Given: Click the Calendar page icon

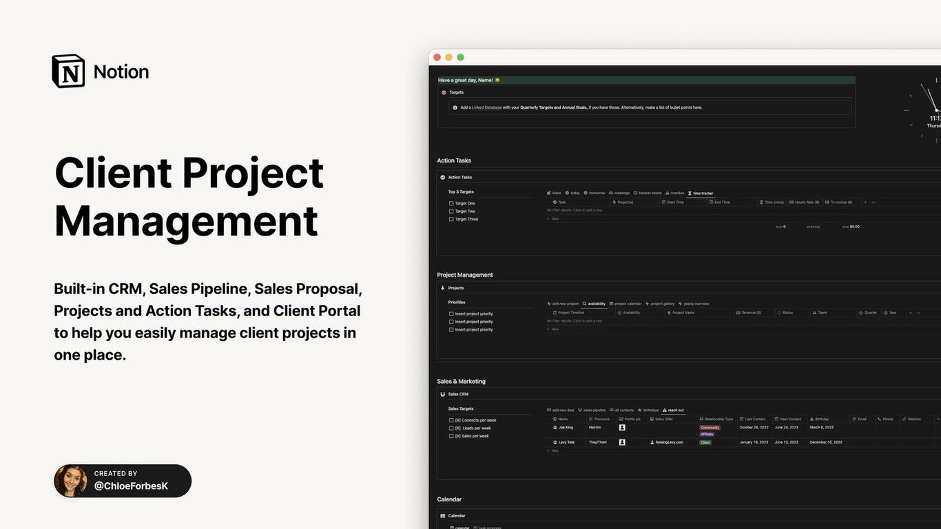Looking at the screenshot, I should [x=443, y=515].
